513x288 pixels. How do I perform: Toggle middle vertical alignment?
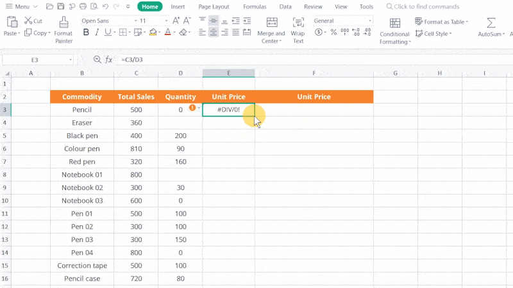coord(214,21)
